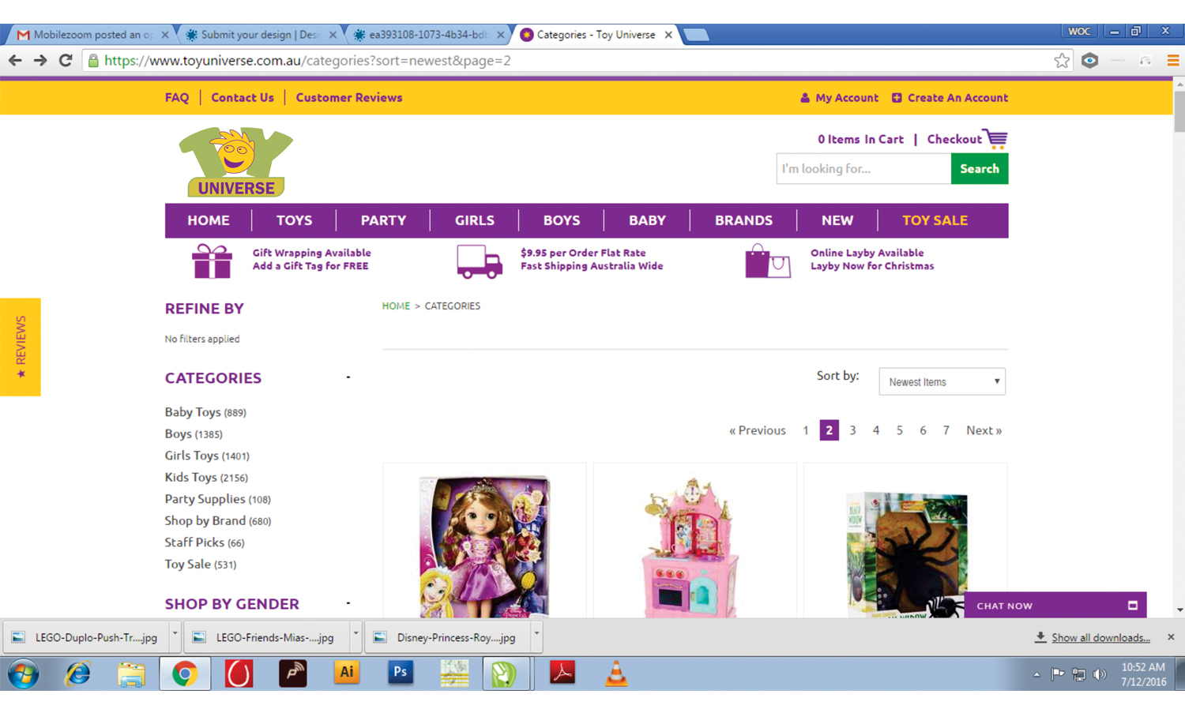Open the Contact Us link
This screenshot has height=713, width=1185.
coord(243,98)
